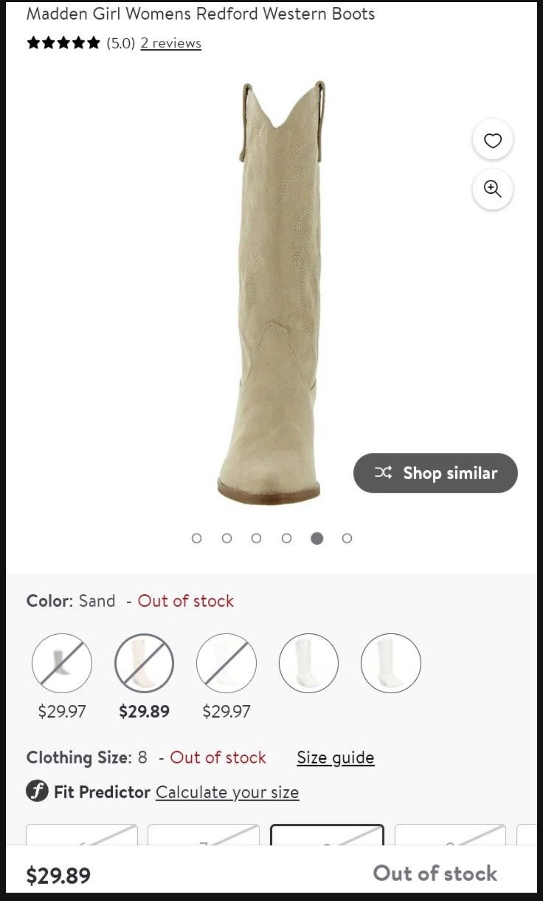The height and width of the screenshot is (901, 543).
Task: Open the 2 reviews link
Action: (x=171, y=43)
